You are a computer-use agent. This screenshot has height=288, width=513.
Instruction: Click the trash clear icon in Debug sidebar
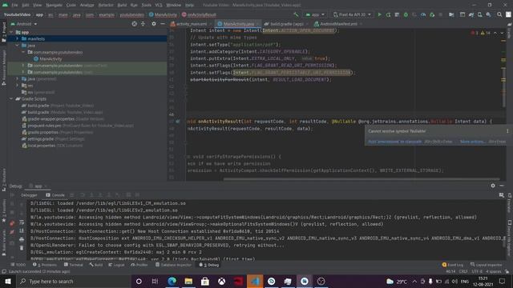click(x=22, y=248)
